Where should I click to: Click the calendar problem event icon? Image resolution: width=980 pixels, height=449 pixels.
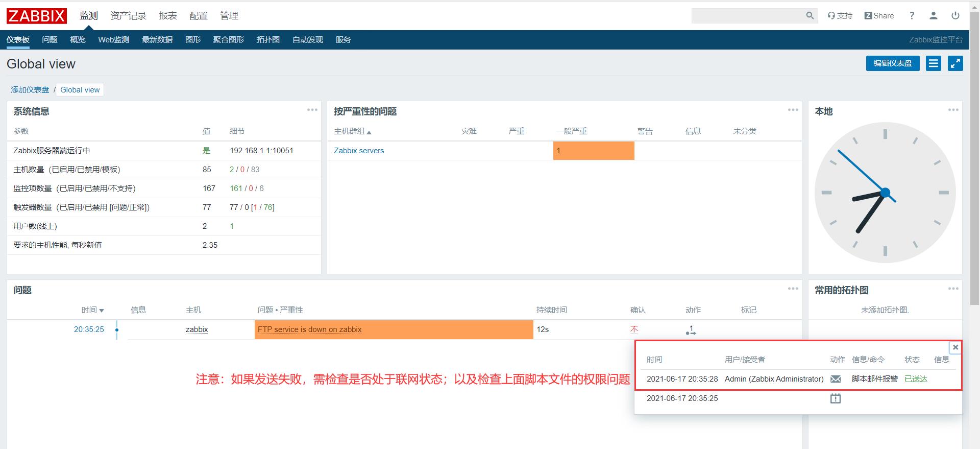(x=836, y=398)
